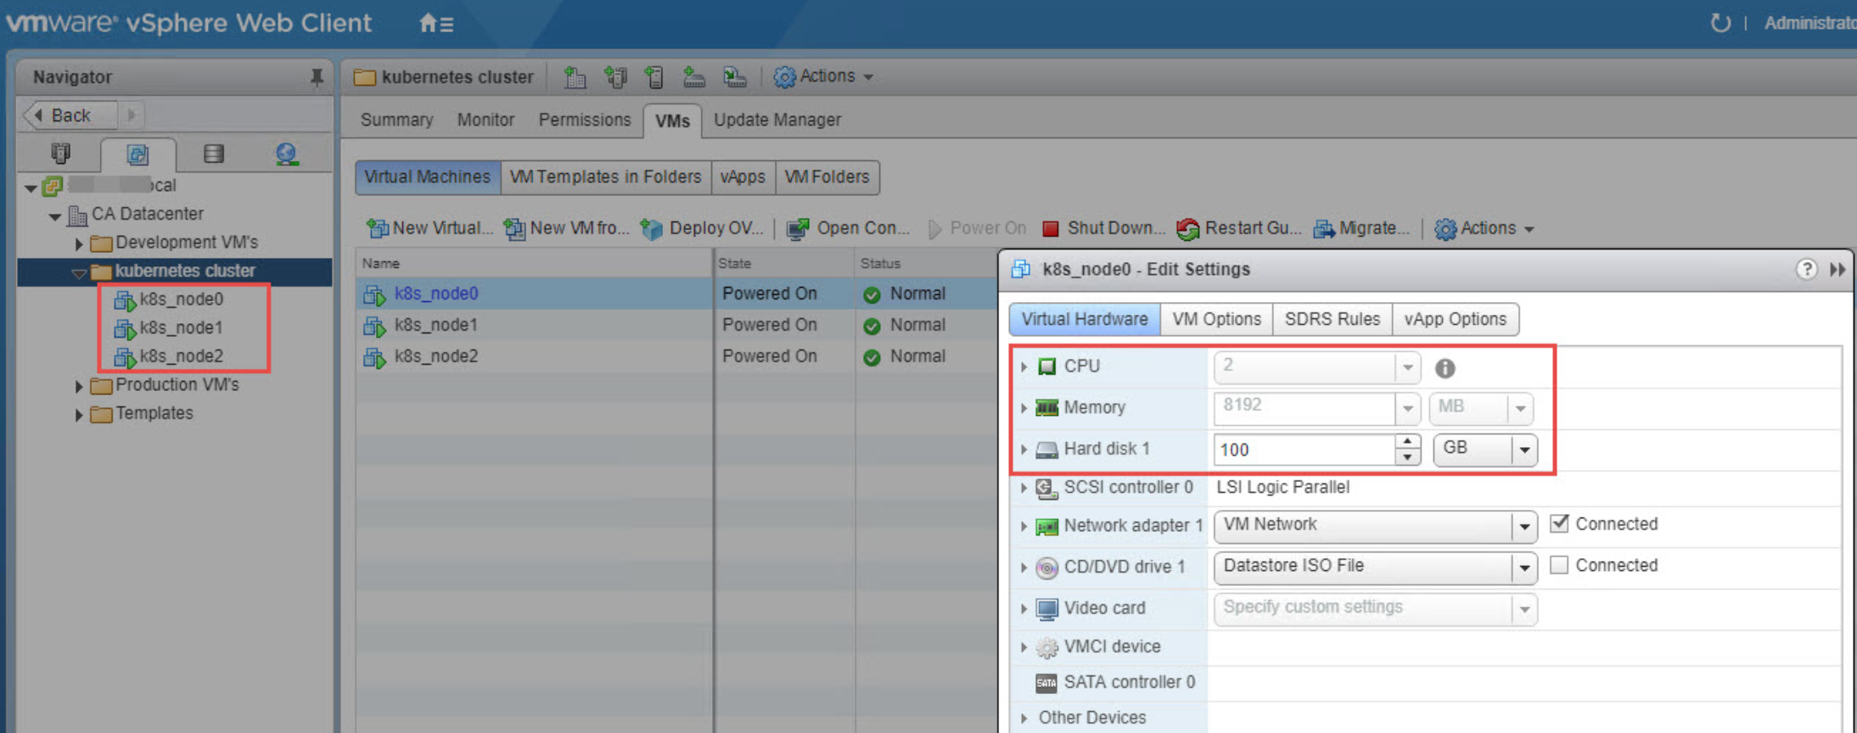Open the Storage view icon in Navigator
The image size is (1857, 733).
[214, 154]
